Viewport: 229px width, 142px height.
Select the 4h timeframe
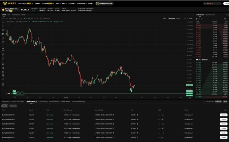tap(21, 18)
